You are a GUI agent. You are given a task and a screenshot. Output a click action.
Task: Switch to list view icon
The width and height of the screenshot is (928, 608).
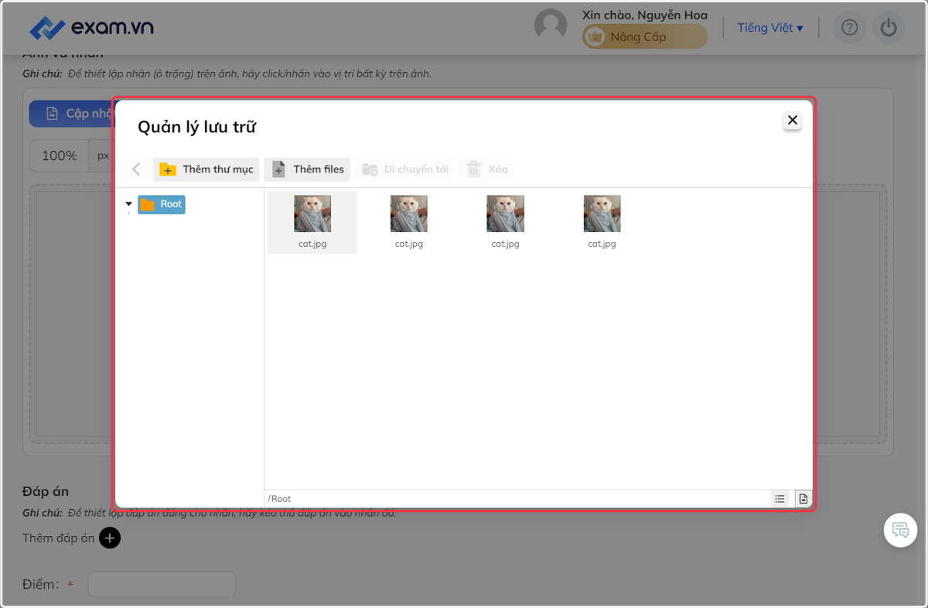click(780, 499)
